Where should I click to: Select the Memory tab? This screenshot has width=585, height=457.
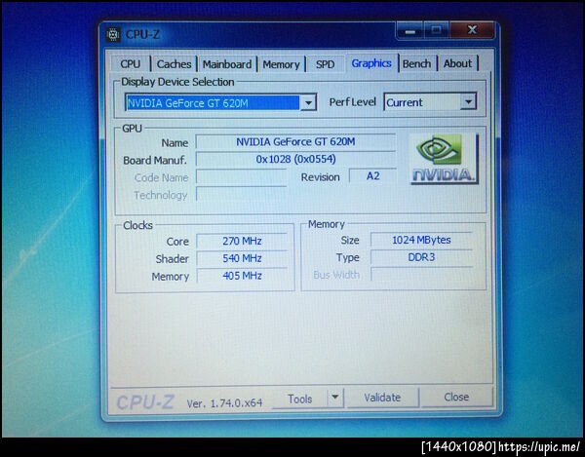(281, 64)
